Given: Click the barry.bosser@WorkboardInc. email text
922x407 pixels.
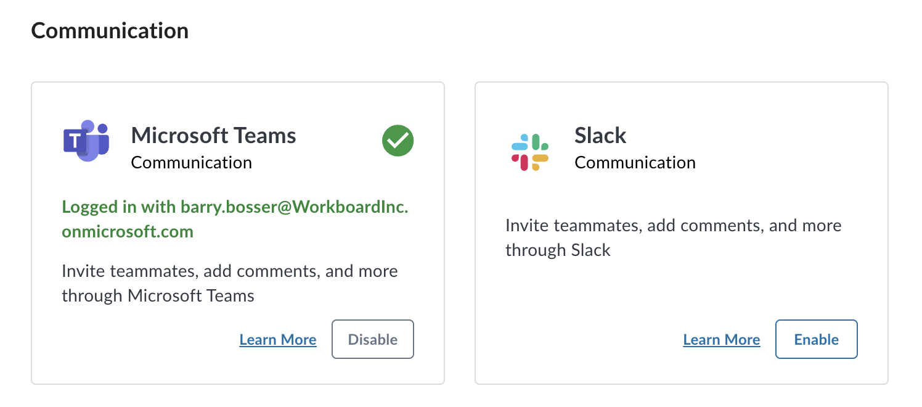Looking at the screenshot, I should click(295, 207).
